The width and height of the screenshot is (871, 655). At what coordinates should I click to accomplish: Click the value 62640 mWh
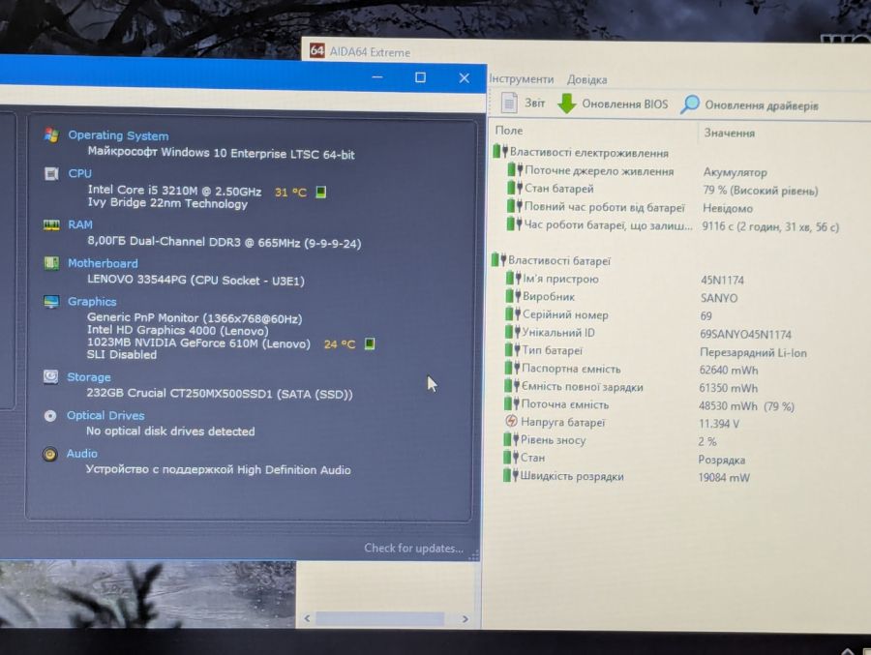tap(728, 370)
